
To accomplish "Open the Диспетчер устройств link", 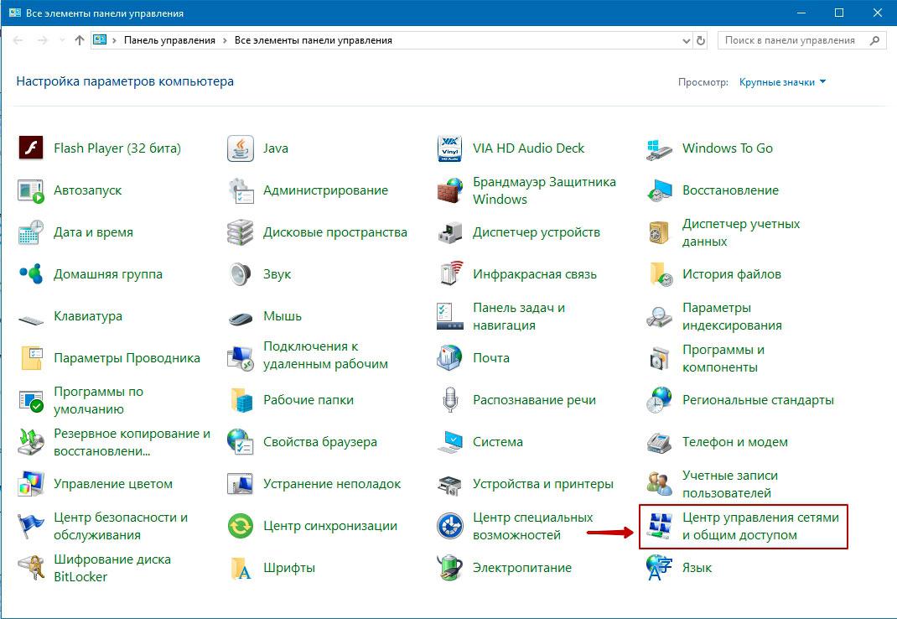I will [x=536, y=232].
